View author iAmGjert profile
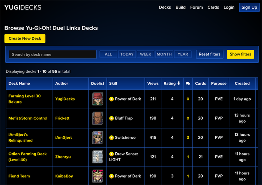Viewport: 262px width, 185px height. (x=63, y=137)
